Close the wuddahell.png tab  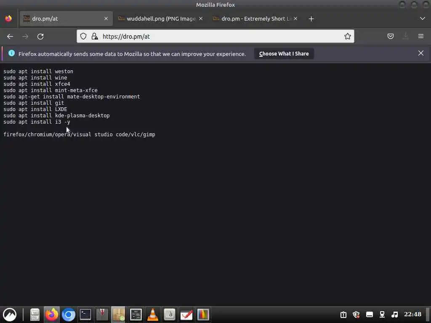pyautogui.click(x=201, y=19)
